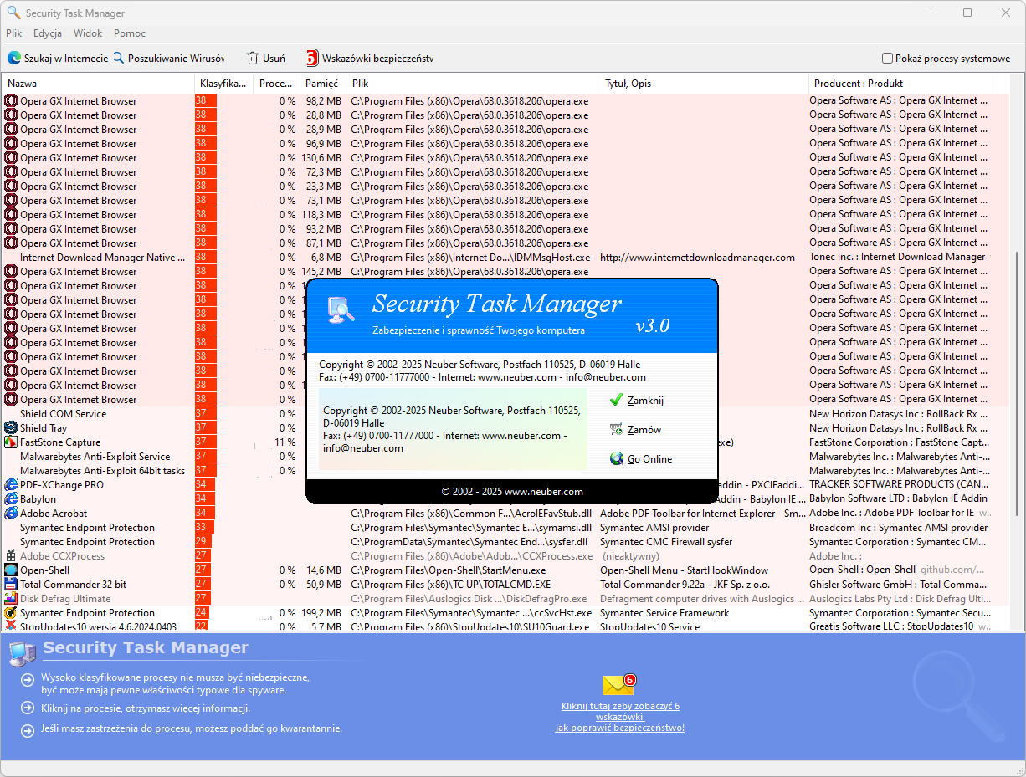Viewport: 1026px width, 777px height.
Task: Click the Go Online globe icon
Action: tap(617, 458)
